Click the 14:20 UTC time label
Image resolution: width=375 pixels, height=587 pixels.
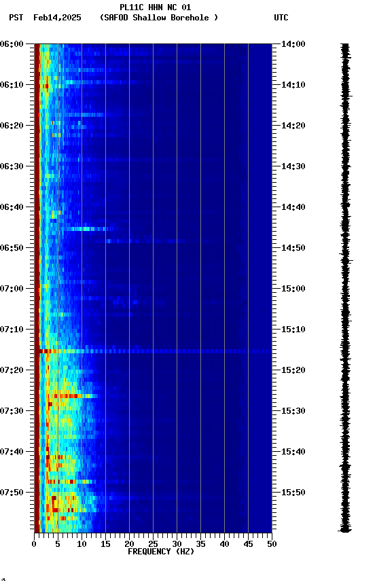[x=293, y=126]
